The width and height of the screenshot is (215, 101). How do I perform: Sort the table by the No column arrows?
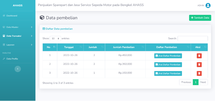coord(55,47)
